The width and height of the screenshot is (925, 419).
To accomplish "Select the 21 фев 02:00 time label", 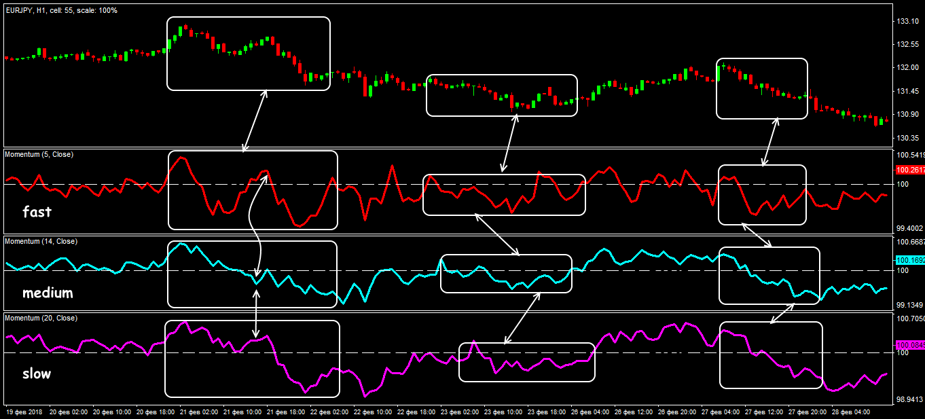I will (x=199, y=412).
